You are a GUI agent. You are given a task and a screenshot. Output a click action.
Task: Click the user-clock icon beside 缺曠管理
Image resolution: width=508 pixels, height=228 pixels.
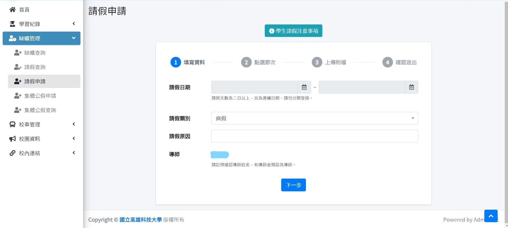(12, 38)
